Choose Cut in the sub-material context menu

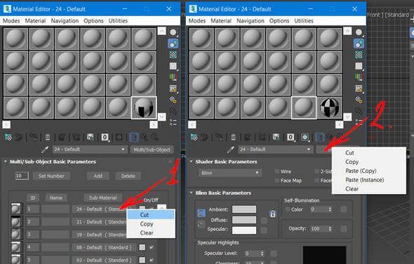point(151,215)
